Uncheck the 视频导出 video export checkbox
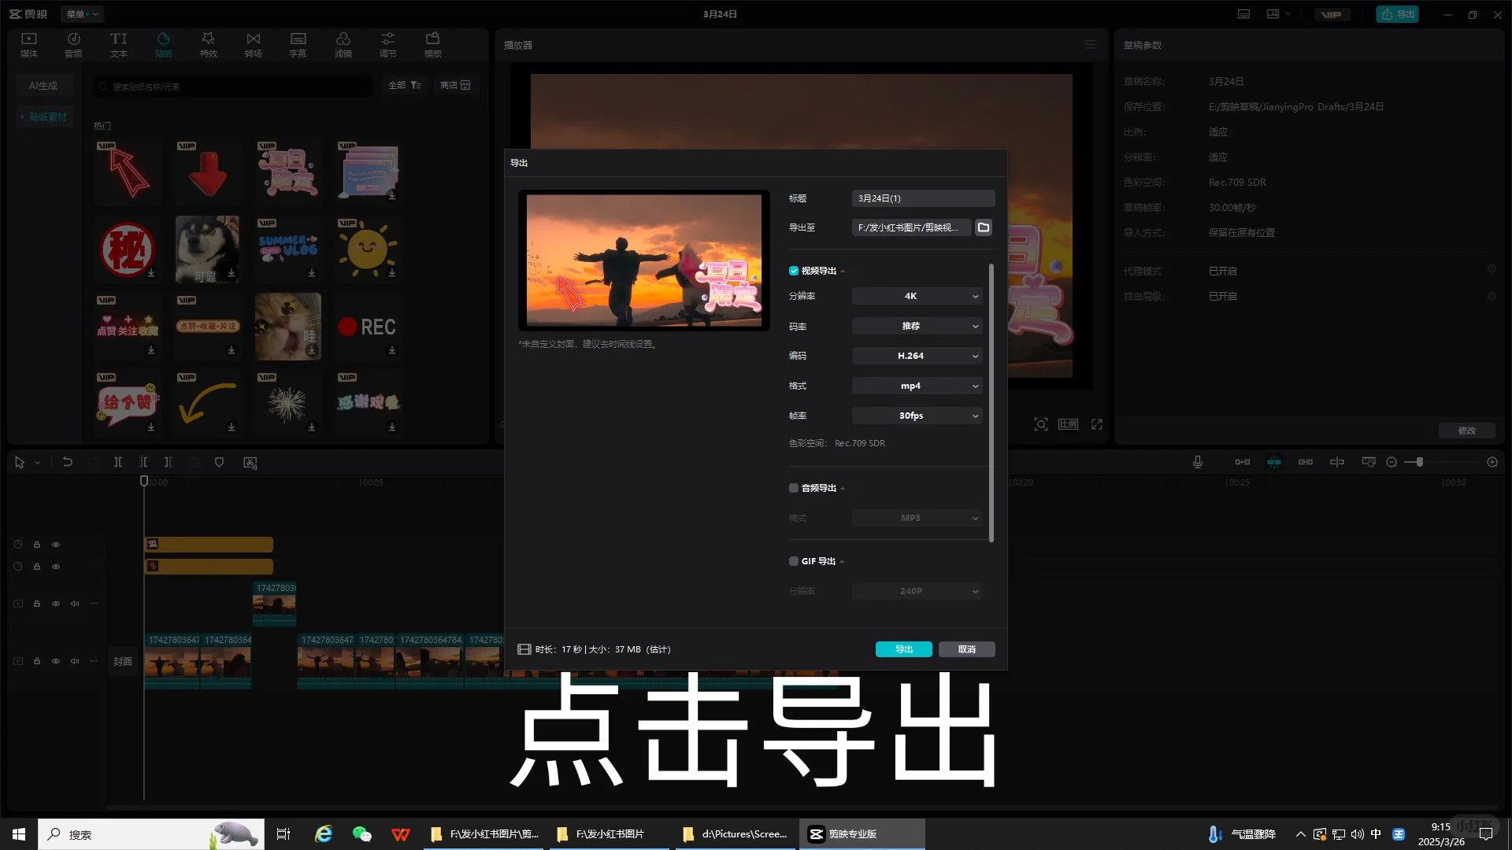Screen dimensions: 1512x850 794,271
